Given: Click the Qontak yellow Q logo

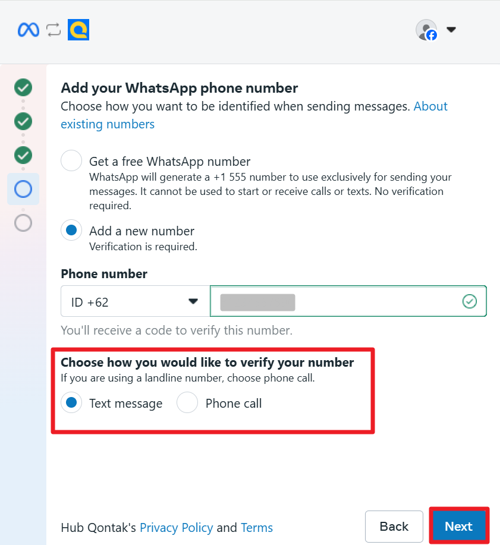Looking at the screenshot, I should click(x=78, y=30).
